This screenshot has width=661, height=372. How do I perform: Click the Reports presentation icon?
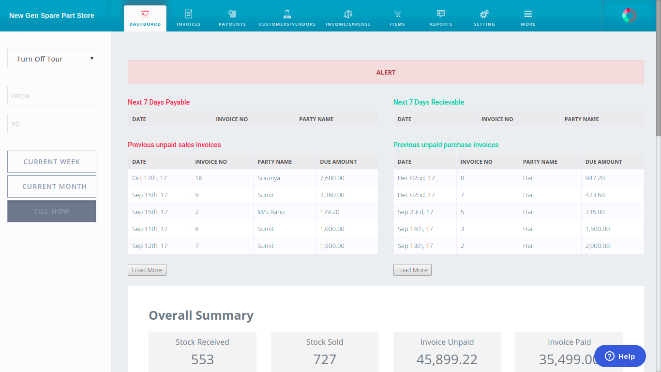(441, 14)
